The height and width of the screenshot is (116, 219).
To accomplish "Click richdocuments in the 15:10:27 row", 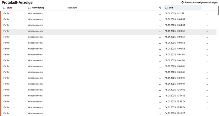I will click(35, 113).
